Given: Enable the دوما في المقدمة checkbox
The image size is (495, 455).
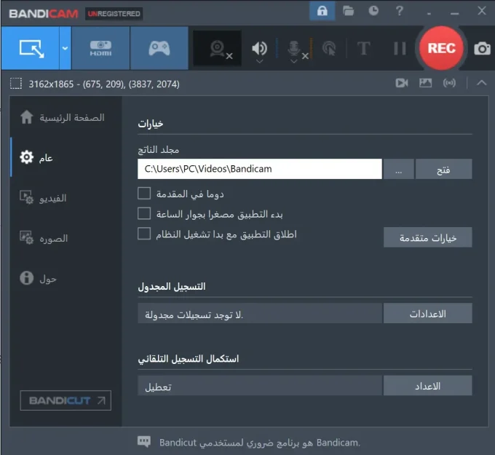Looking at the screenshot, I should (x=144, y=194).
